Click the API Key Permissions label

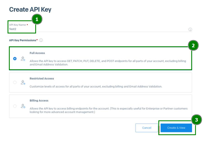click(x=23, y=40)
